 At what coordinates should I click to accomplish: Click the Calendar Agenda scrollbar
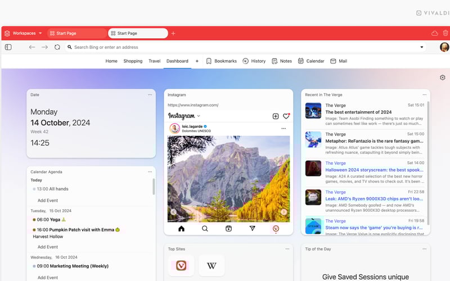coord(154,187)
